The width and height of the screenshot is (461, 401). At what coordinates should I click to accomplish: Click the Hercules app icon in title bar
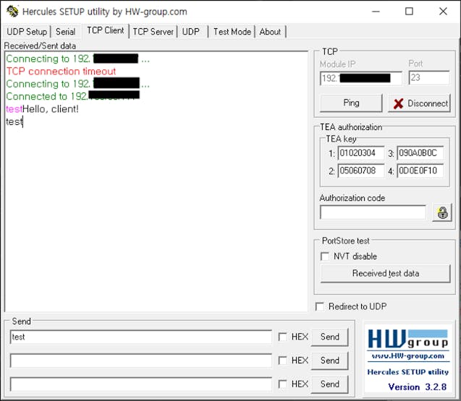[x=12, y=12]
